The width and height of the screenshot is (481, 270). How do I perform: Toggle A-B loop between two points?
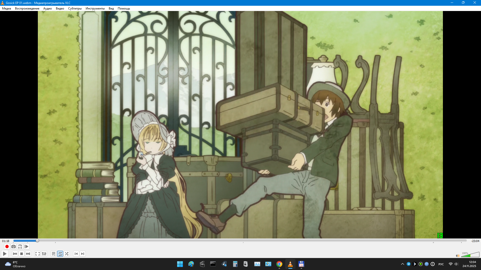click(x=20, y=247)
